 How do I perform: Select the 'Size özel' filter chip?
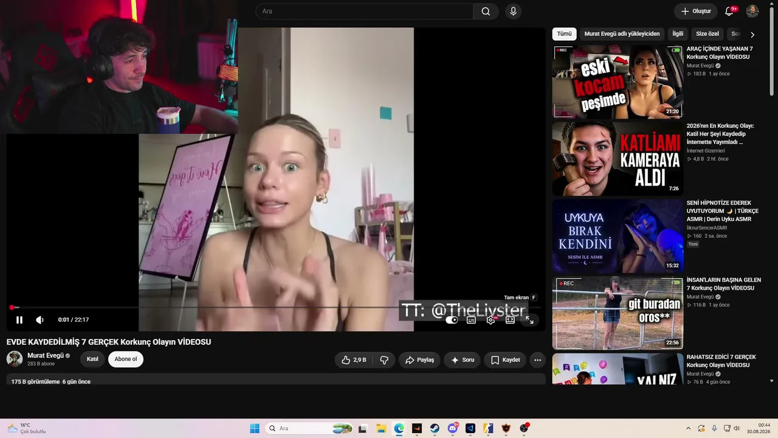707,34
